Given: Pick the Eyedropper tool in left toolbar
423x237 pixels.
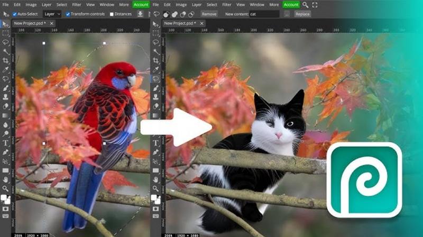Looking at the screenshot, I should [x=6, y=70].
